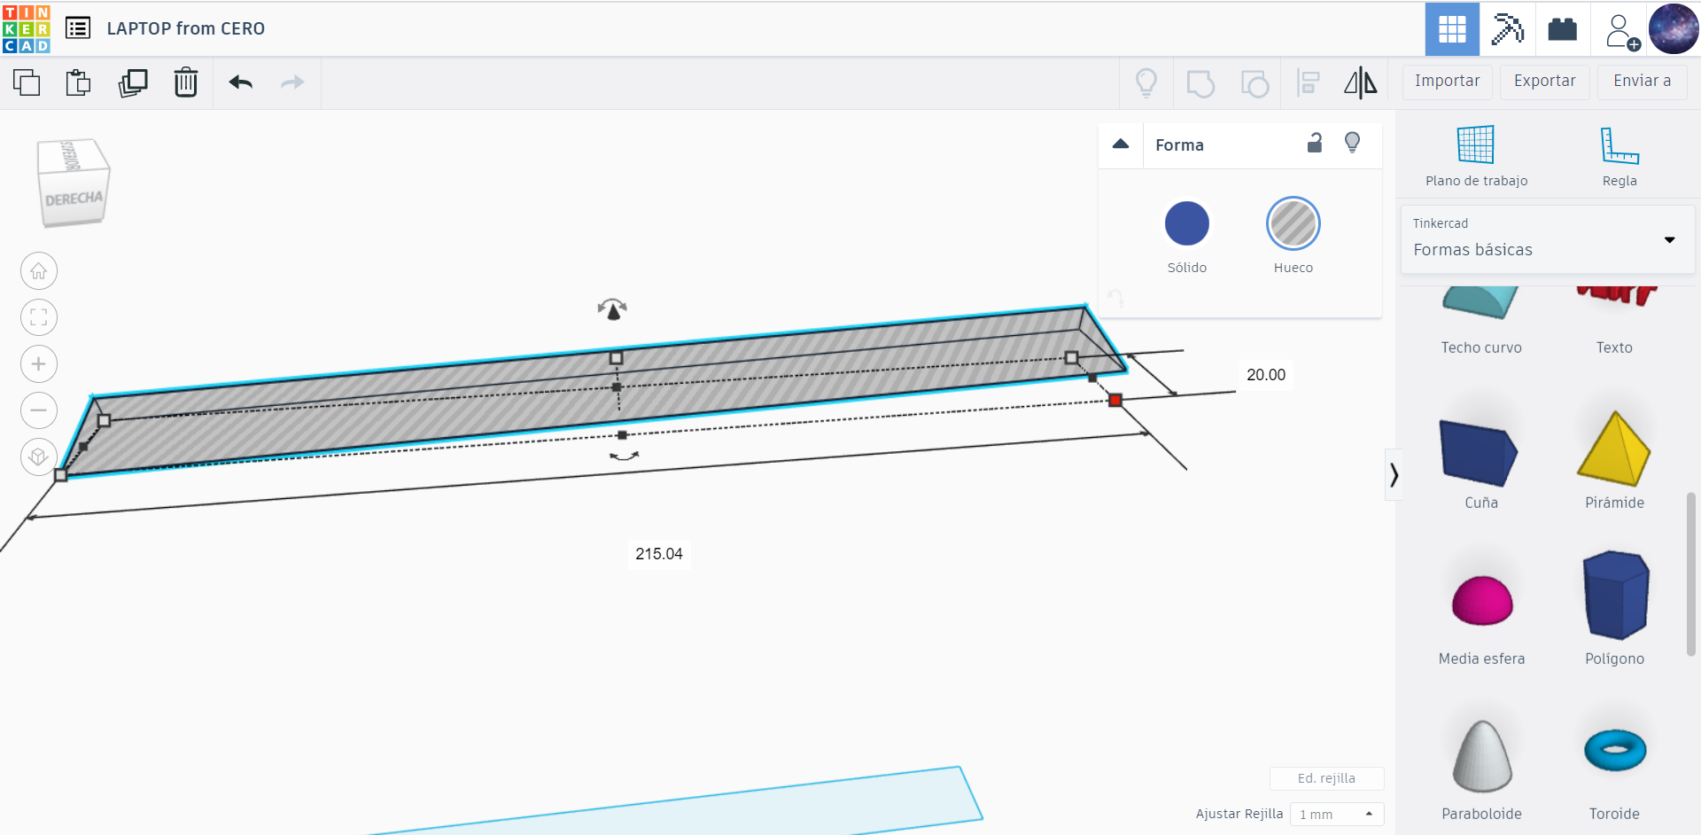
Task: Open the Bricks mode
Action: point(1562,29)
